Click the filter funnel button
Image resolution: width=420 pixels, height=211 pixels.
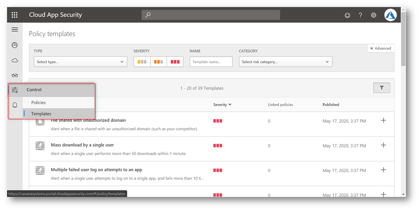click(x=382, y=88)
